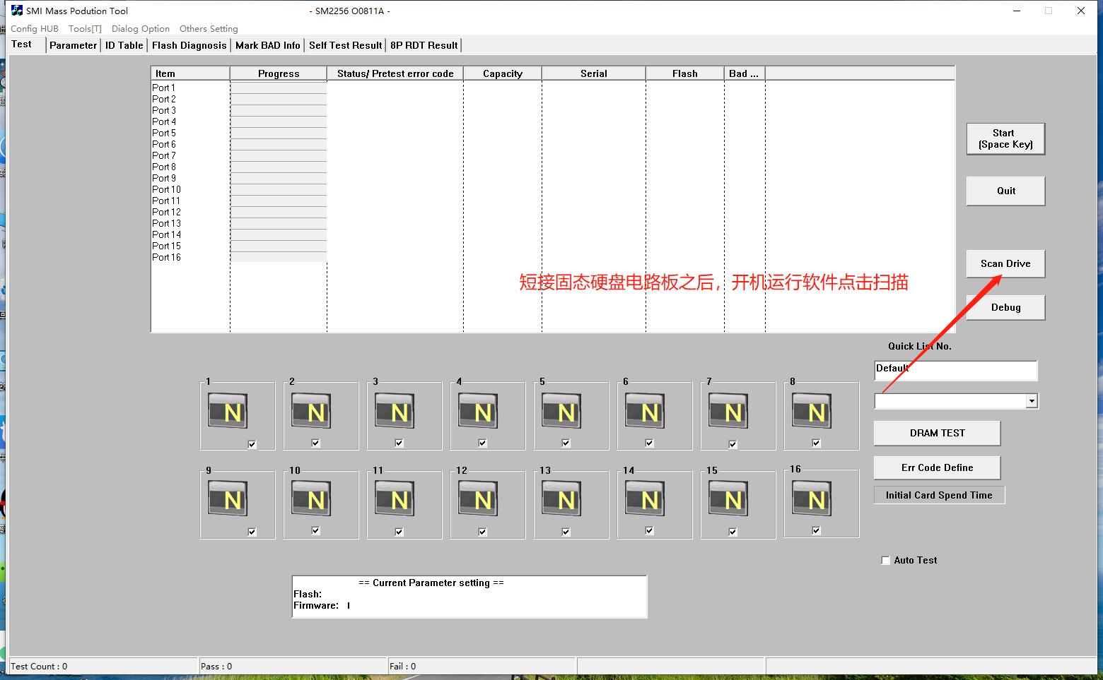Click the port 6 drive status icon
This screenshot has height=680, width=1103.
coord(645,411)
